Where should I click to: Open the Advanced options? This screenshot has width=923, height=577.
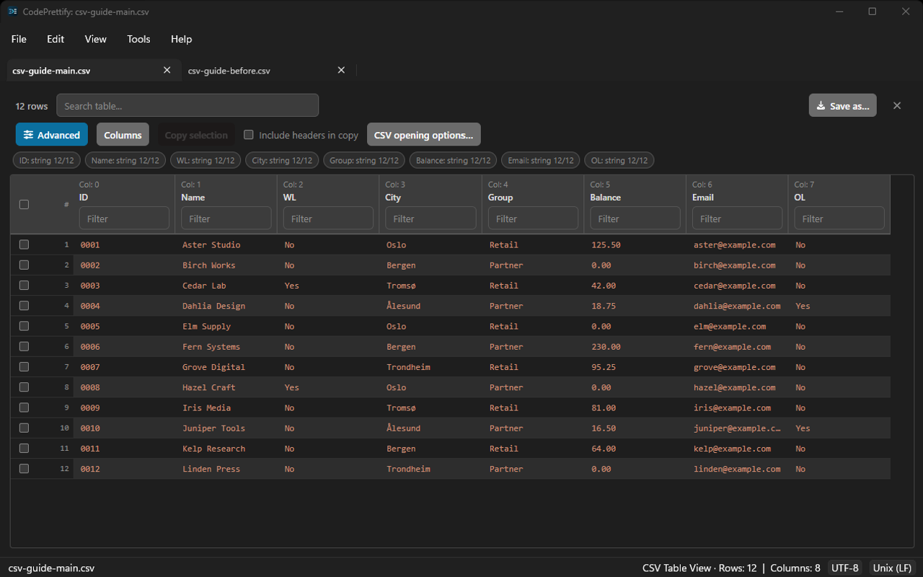coord(52,135)
